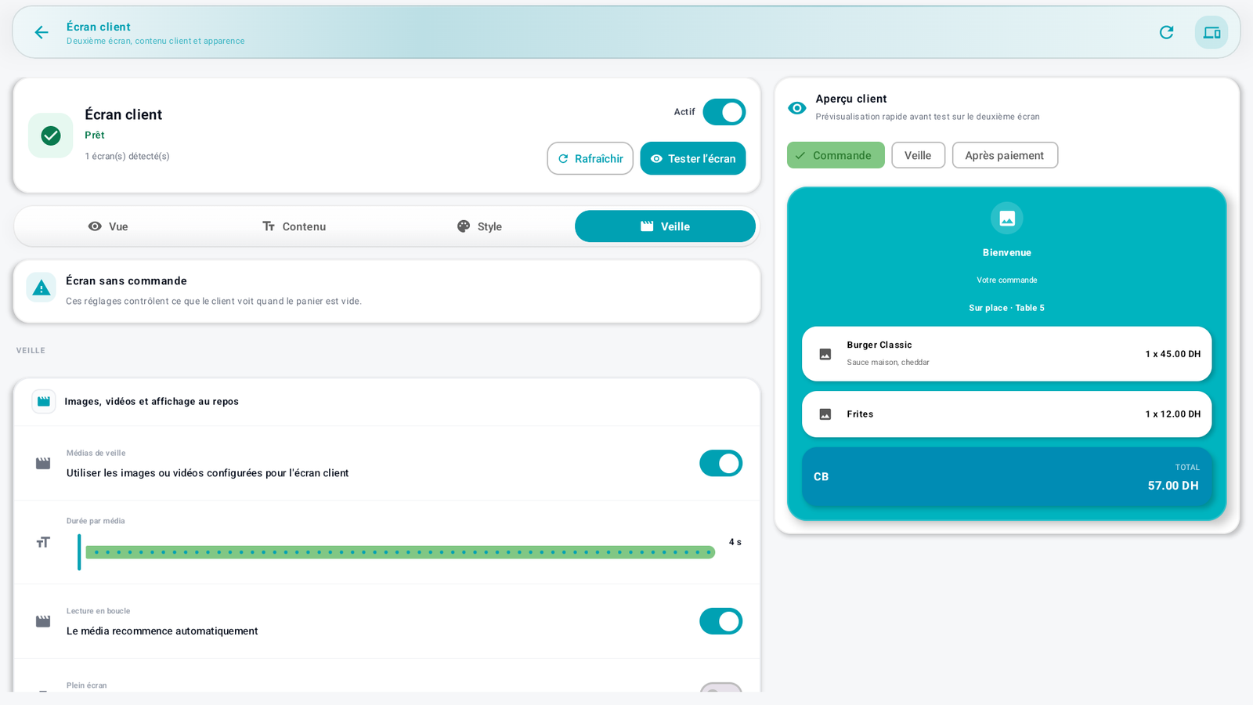
Task: Switch to the Contenu tab
Action: click(294, 226)
